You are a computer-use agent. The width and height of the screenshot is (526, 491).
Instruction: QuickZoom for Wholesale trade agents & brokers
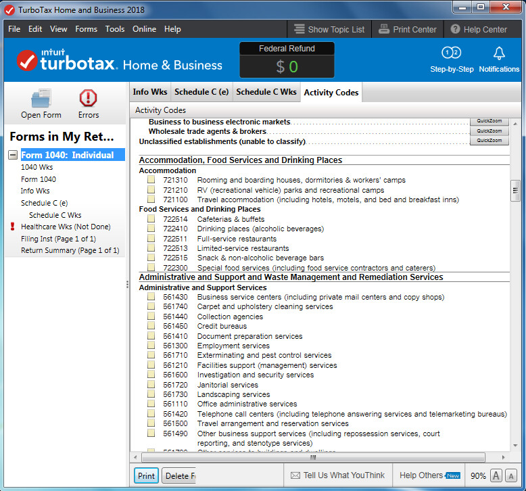pyautogui.click(x=489, y=131)
